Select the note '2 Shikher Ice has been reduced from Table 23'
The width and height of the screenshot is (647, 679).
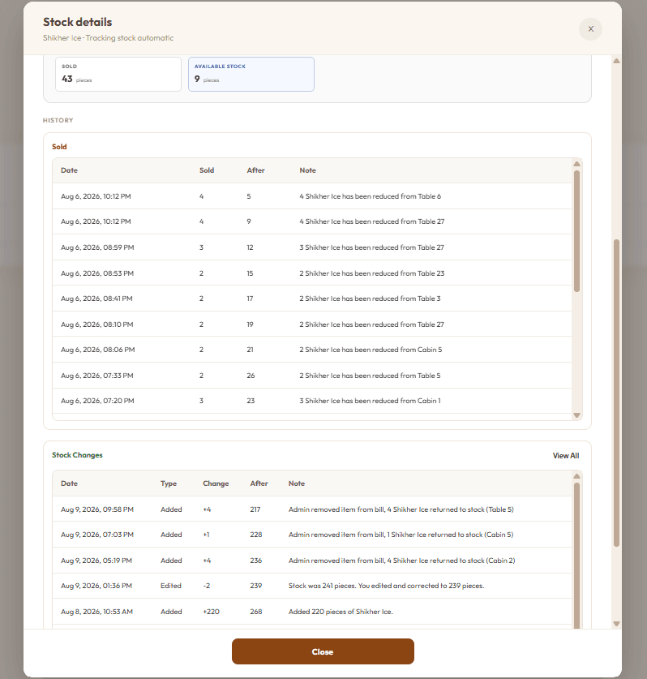(372, 273)
